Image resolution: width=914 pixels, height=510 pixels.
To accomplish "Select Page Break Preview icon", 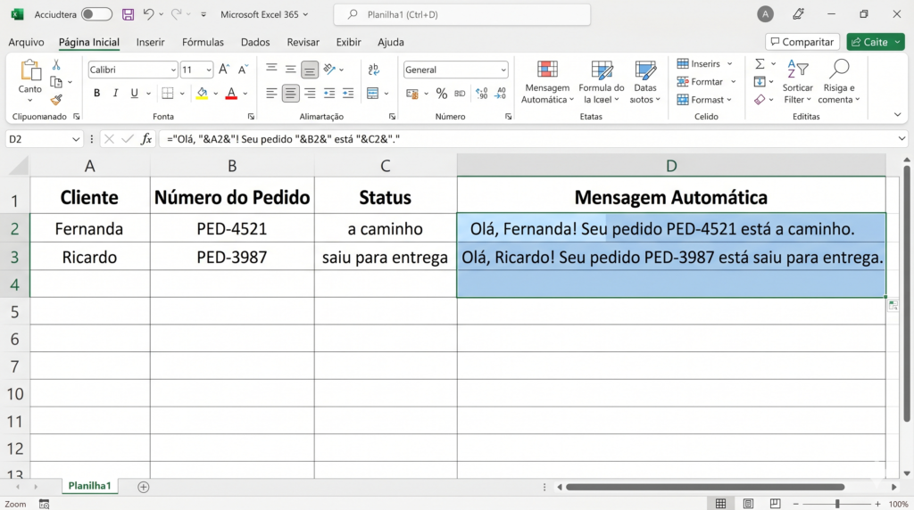I will pos(775,504).
